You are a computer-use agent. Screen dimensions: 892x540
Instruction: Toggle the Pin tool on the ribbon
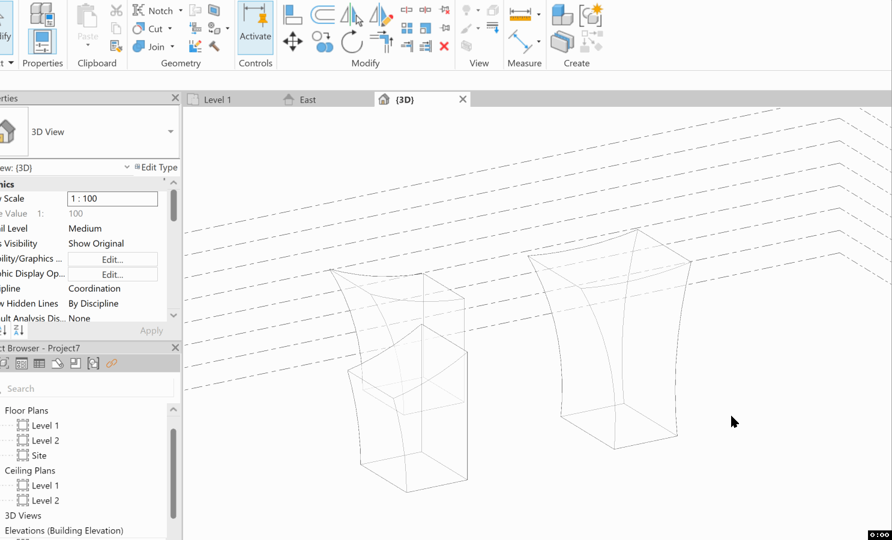(444, 28)
